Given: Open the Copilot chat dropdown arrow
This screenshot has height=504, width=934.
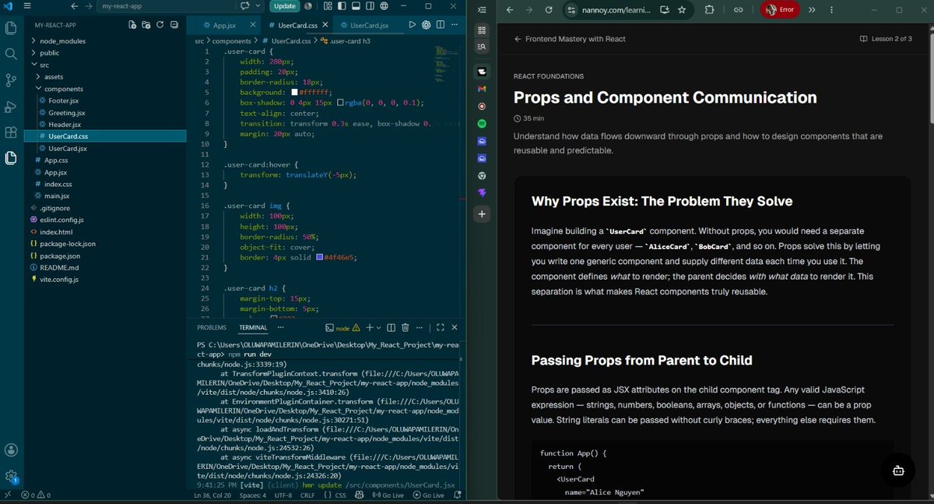Looking at the screenshot, I should pos(258,6).
